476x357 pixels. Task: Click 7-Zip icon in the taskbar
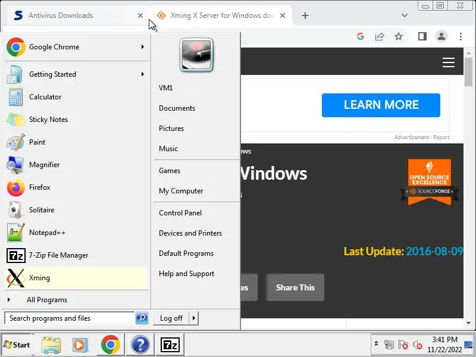170,345
